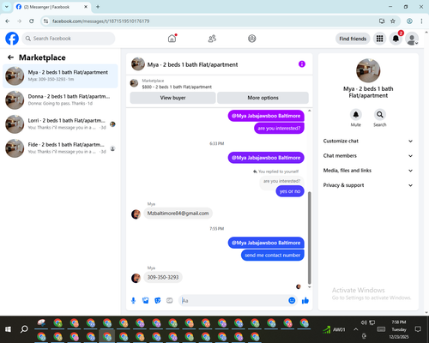Screen dimensions: 429x343
Task: Reload the page
Action: (32, 21)
